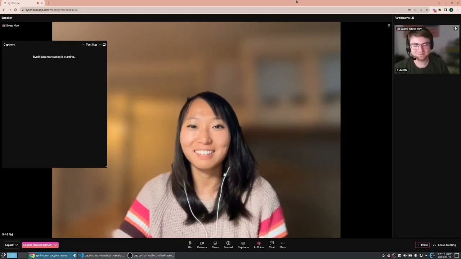The image size is (461, 259).
Task: Open the English (United States) language dropdown
Action: [x=40, y=245]
